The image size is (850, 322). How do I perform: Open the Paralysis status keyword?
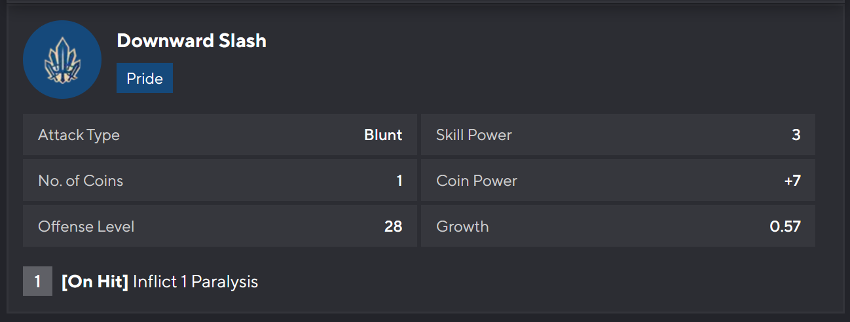[x=225, y=282]
